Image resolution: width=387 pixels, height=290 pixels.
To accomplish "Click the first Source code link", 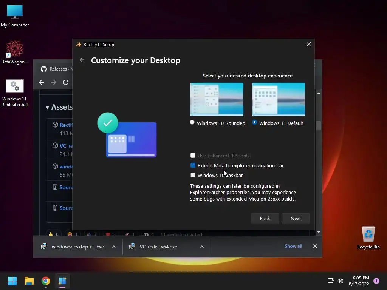I will click(x=66, y=187).
